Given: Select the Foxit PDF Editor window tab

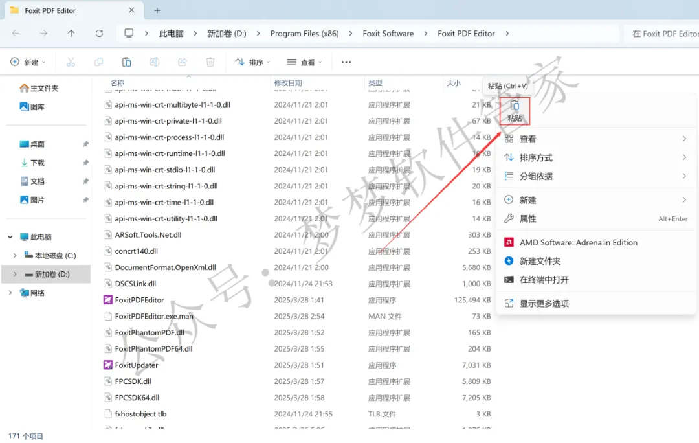Looking at the screenshot, I should point(74,10).
